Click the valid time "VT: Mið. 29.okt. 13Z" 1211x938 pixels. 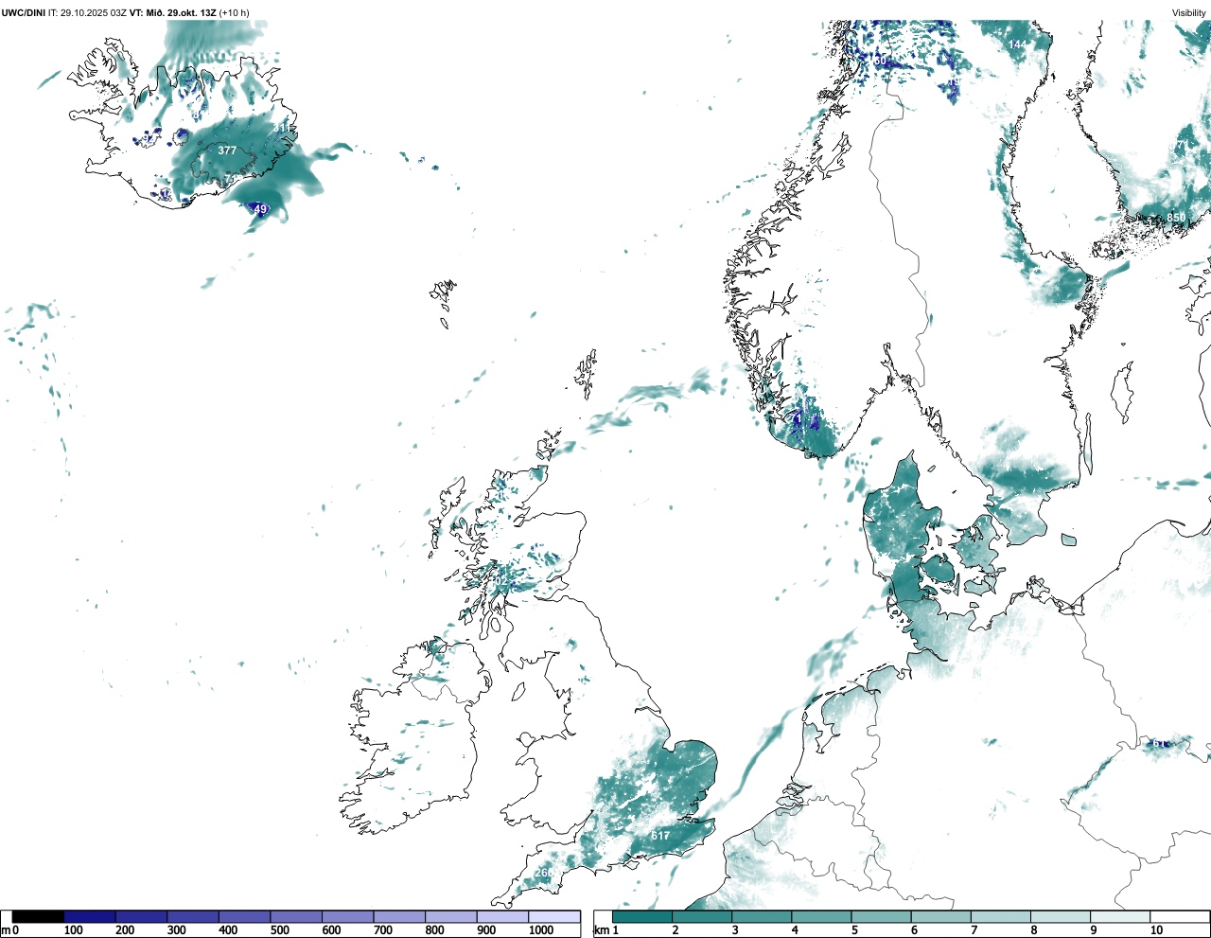pyautogui.click(x=172, y=12)
